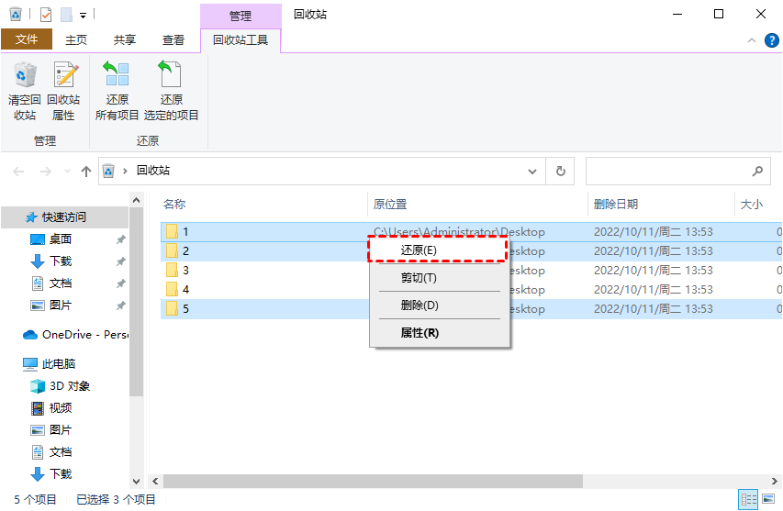
Task: Open the Quick Access Toolbar customize dropdown
Action: [83, 15]
